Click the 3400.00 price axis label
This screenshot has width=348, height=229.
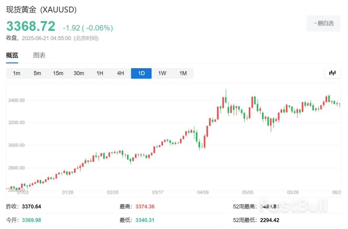(x=16, y=101)
